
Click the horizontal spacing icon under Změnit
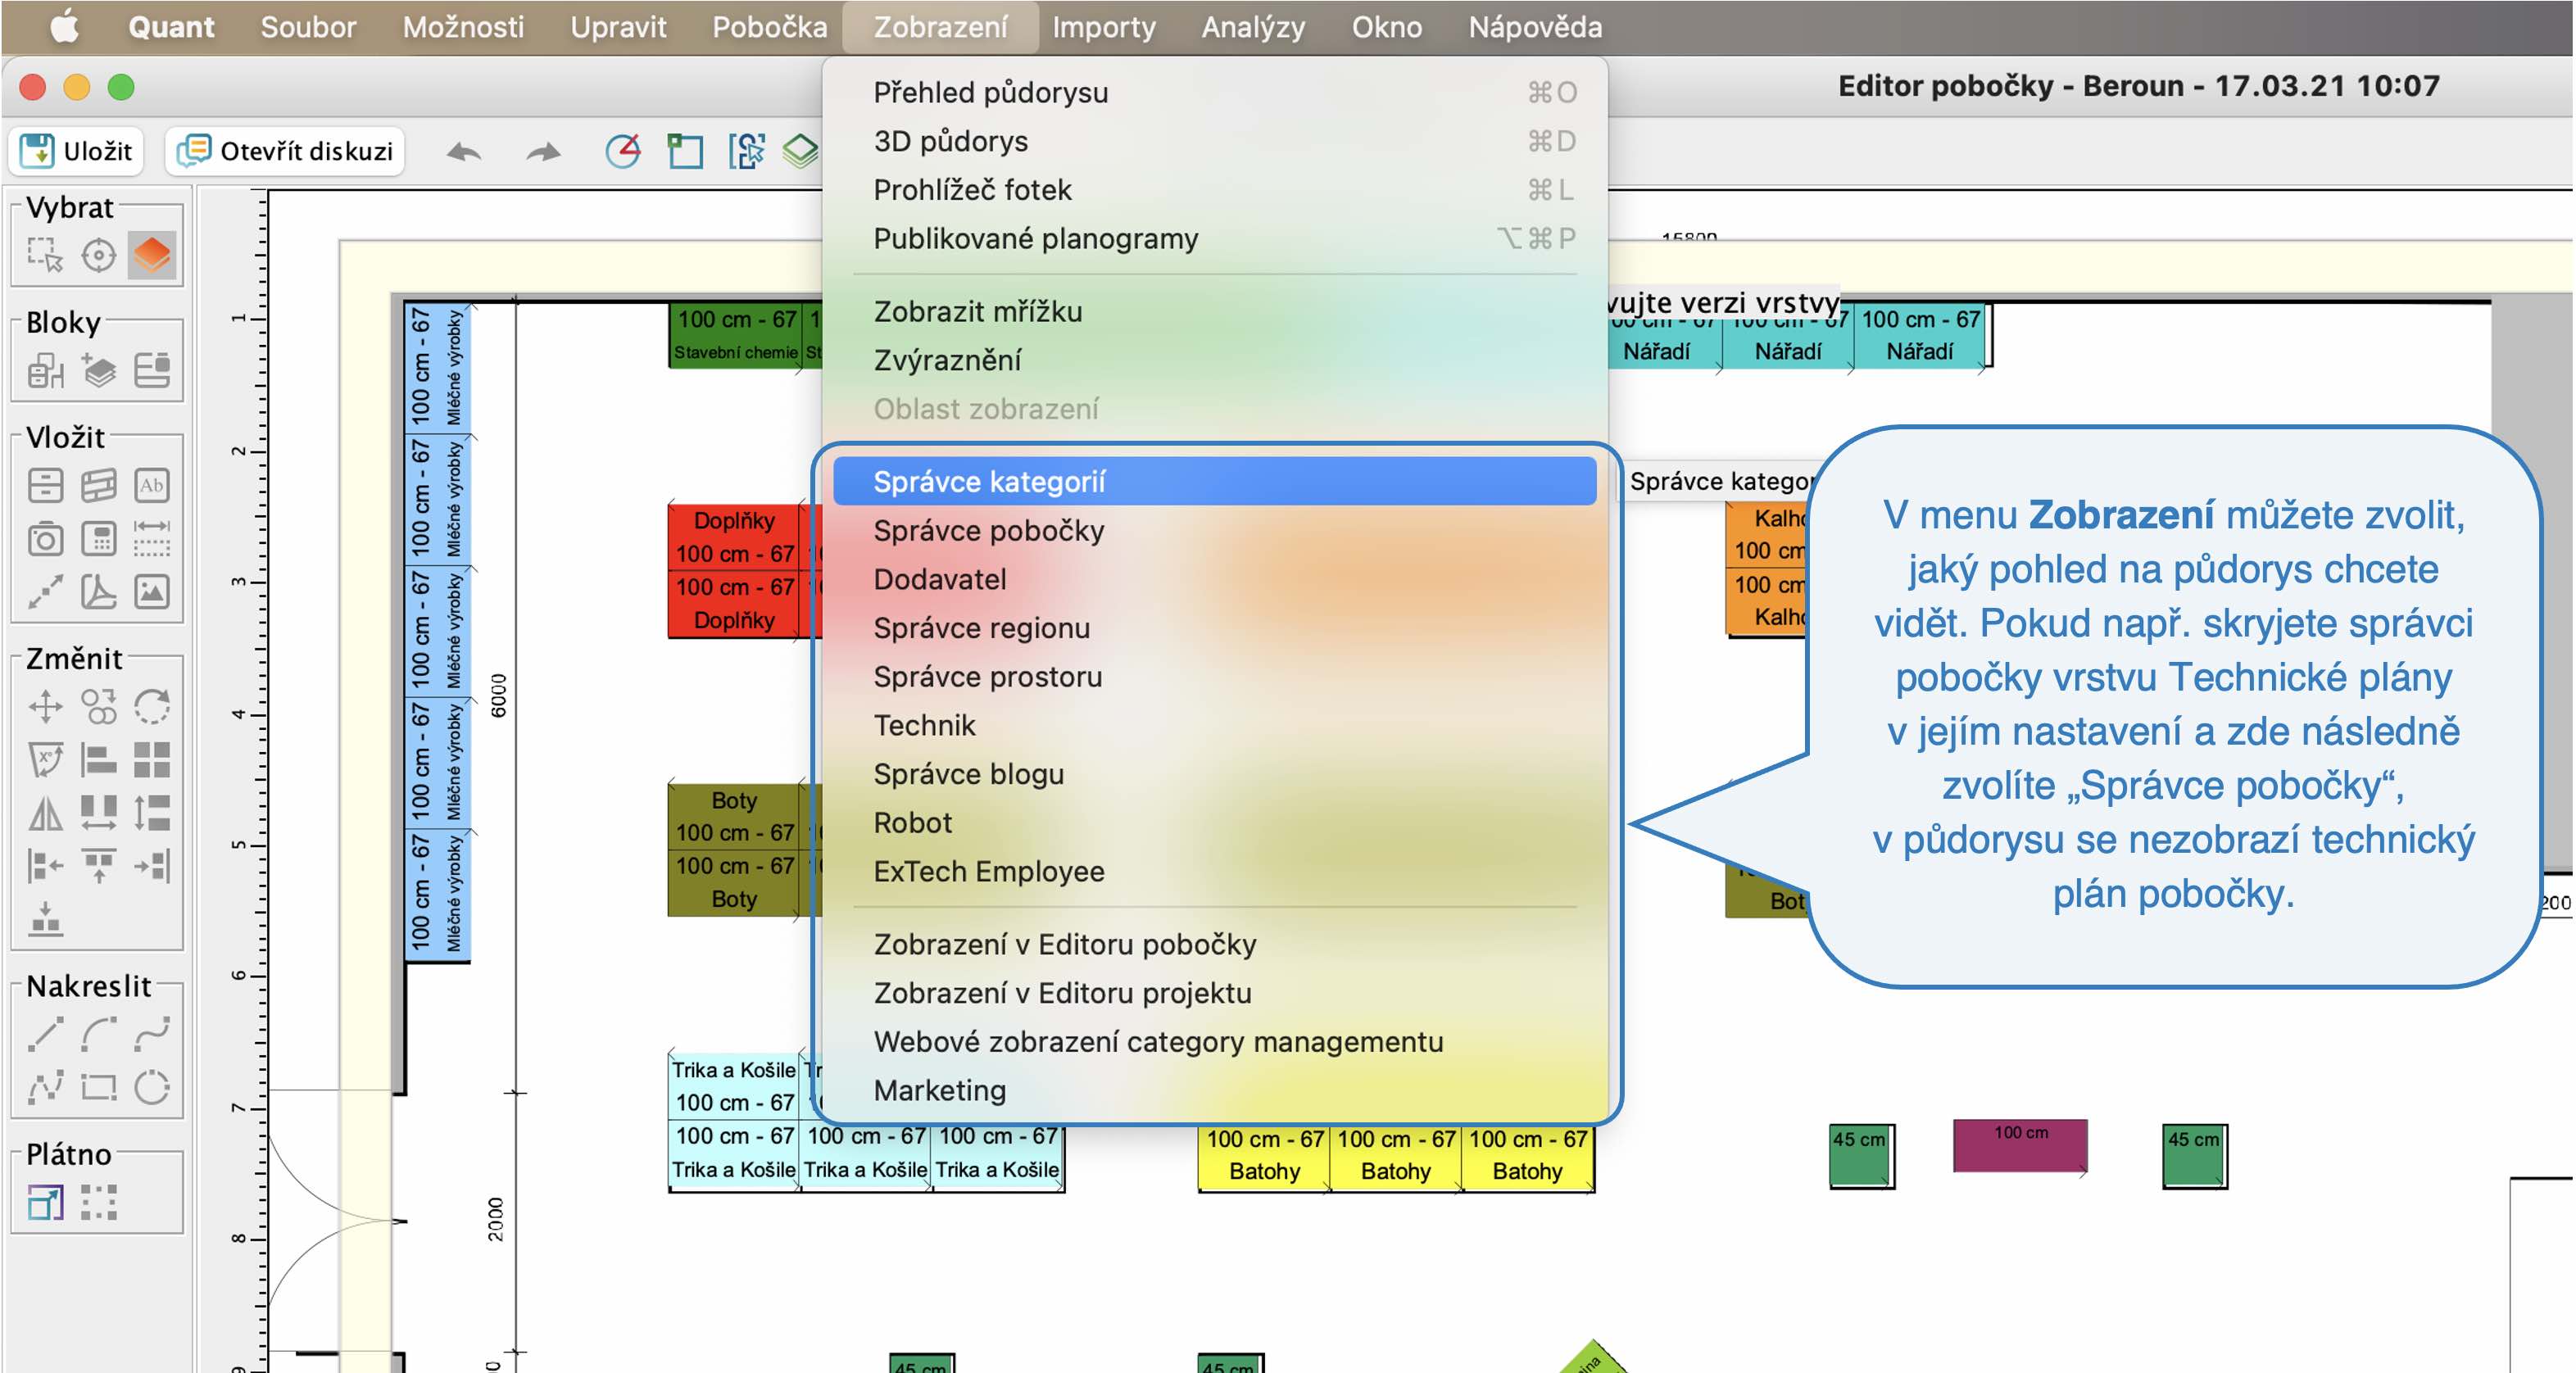coord(98,813)
